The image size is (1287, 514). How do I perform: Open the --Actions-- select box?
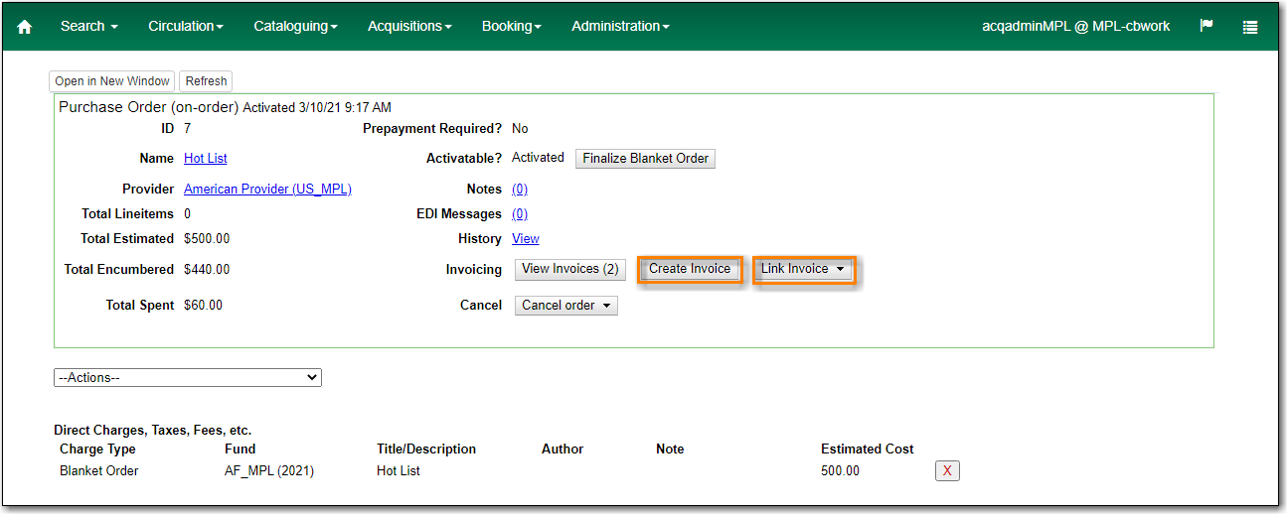pyautogui.click(x=188, y=378)
